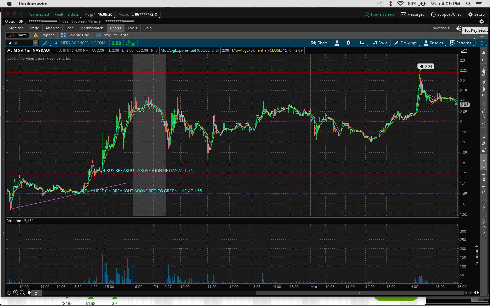Open the Flexible Grid subtab
This screenshot has height=306, width=490.
coord(75,35)
